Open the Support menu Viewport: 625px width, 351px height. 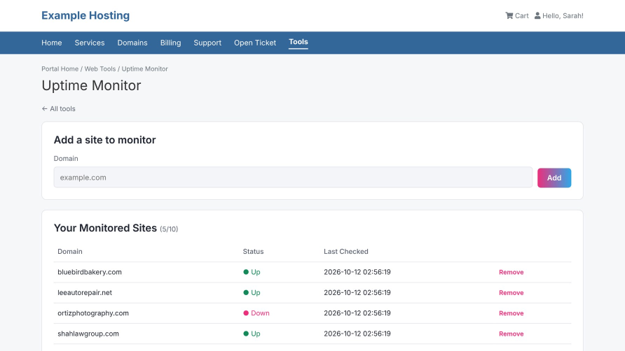[x=207, y=43]
